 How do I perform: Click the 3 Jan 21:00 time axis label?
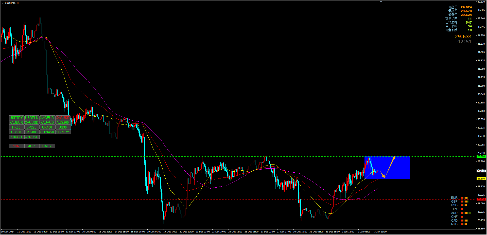[380, 232]
